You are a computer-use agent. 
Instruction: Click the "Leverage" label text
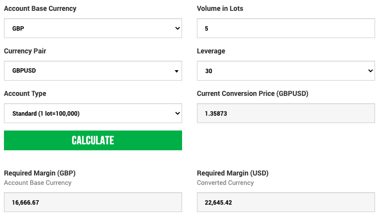tap(211, 51)
